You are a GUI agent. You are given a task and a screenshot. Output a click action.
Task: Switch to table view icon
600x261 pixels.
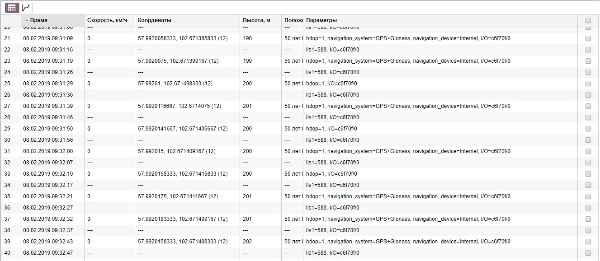[x=12, y=8]
